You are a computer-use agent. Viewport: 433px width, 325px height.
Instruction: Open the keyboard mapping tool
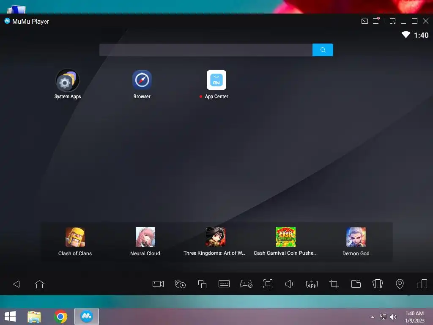tap(224, 284)
